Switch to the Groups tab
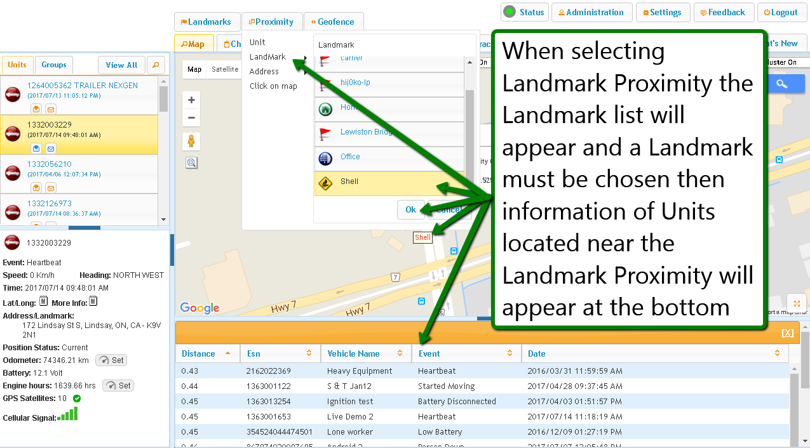Screen dimensions: 810x448 tap(54, 65)
